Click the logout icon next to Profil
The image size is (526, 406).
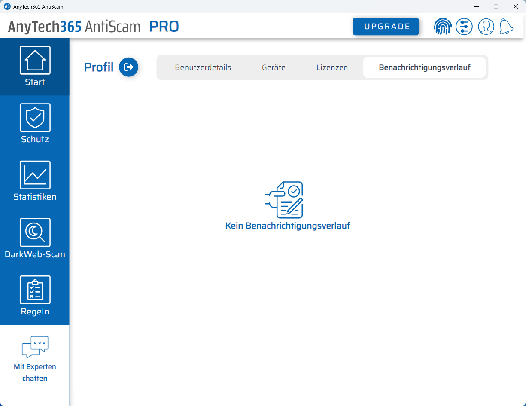coord(128,67)
